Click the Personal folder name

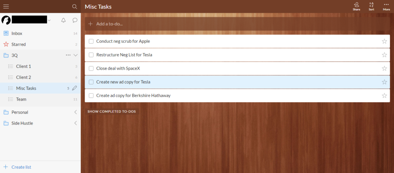tap(20, 112)
